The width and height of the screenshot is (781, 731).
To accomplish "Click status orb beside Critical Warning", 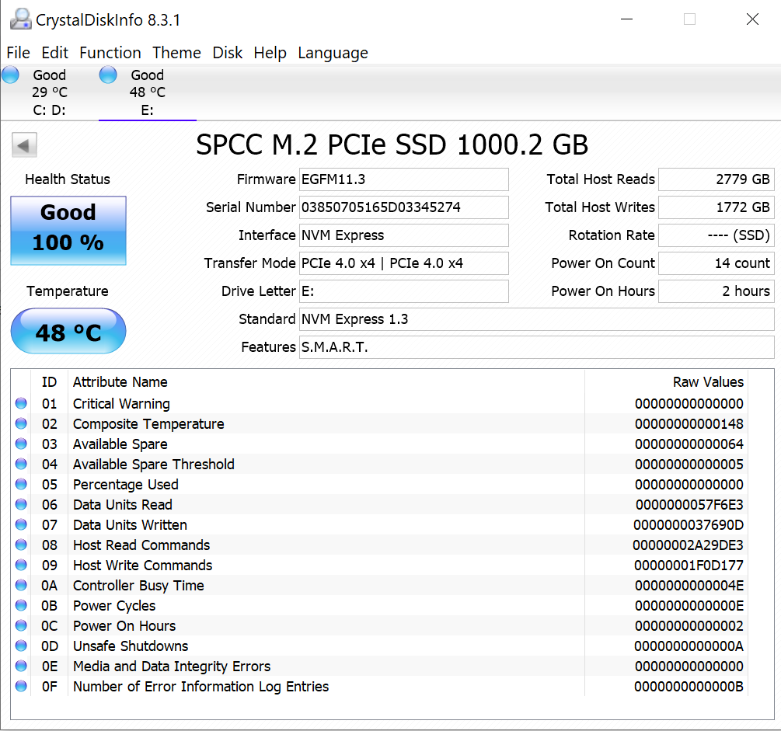I will 21,403.
